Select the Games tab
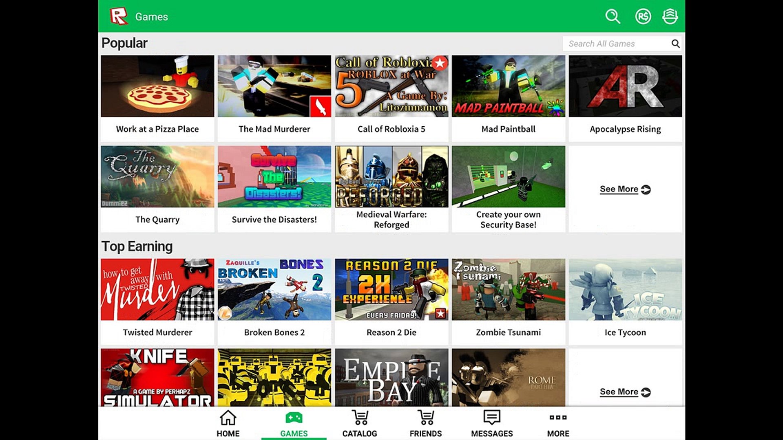This screenshot has height=440, width=783. [294, 424]
